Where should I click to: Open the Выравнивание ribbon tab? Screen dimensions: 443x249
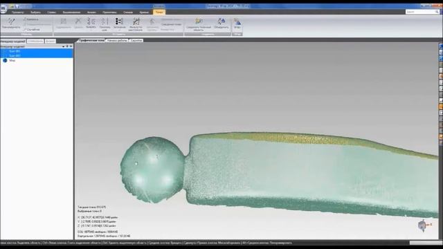coord(71,12)
